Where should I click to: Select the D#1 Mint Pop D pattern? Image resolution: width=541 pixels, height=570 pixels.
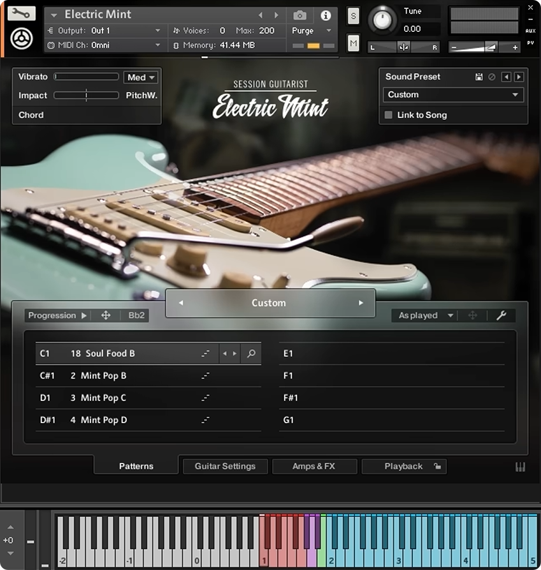click(x=148, y=420)
